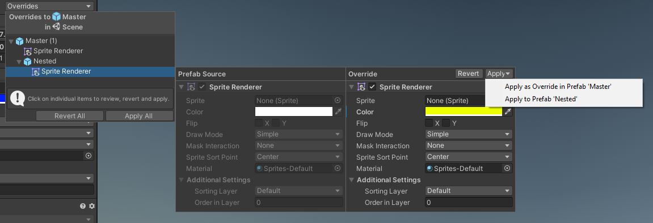This screenshot has height=223, width=653.
Task: Click the exclamation info bubble icon
Action: [x=17, y=98]
